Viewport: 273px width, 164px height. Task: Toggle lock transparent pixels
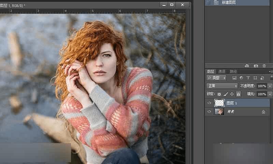[219, 94]
